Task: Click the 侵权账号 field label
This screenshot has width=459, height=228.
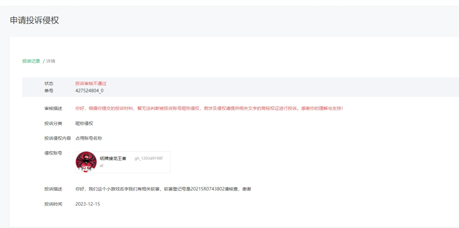Action: 53,153
